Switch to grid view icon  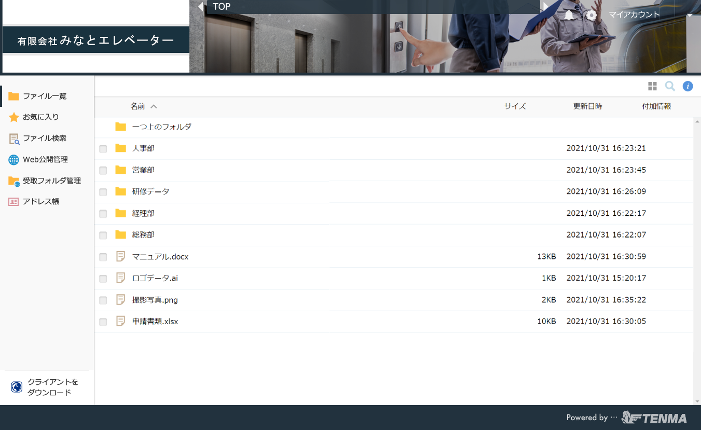pos(652,86)
